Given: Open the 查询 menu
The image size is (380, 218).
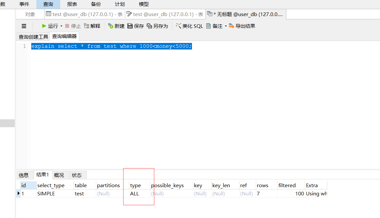Looking at the screenshot, I should coord(48,4).
